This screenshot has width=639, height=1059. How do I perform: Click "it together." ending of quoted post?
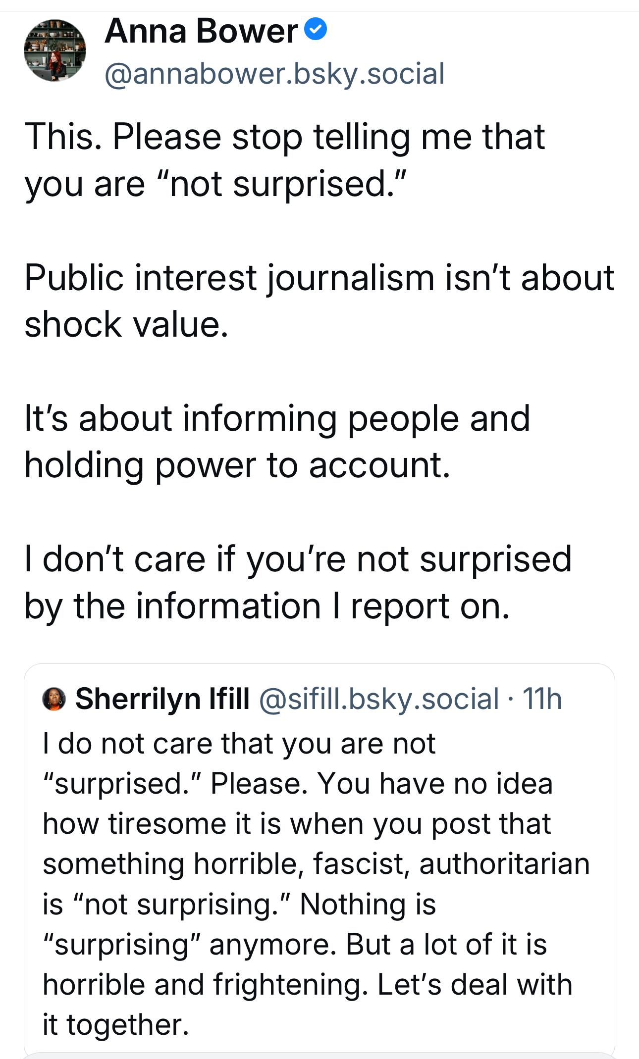click(116, 1024)
